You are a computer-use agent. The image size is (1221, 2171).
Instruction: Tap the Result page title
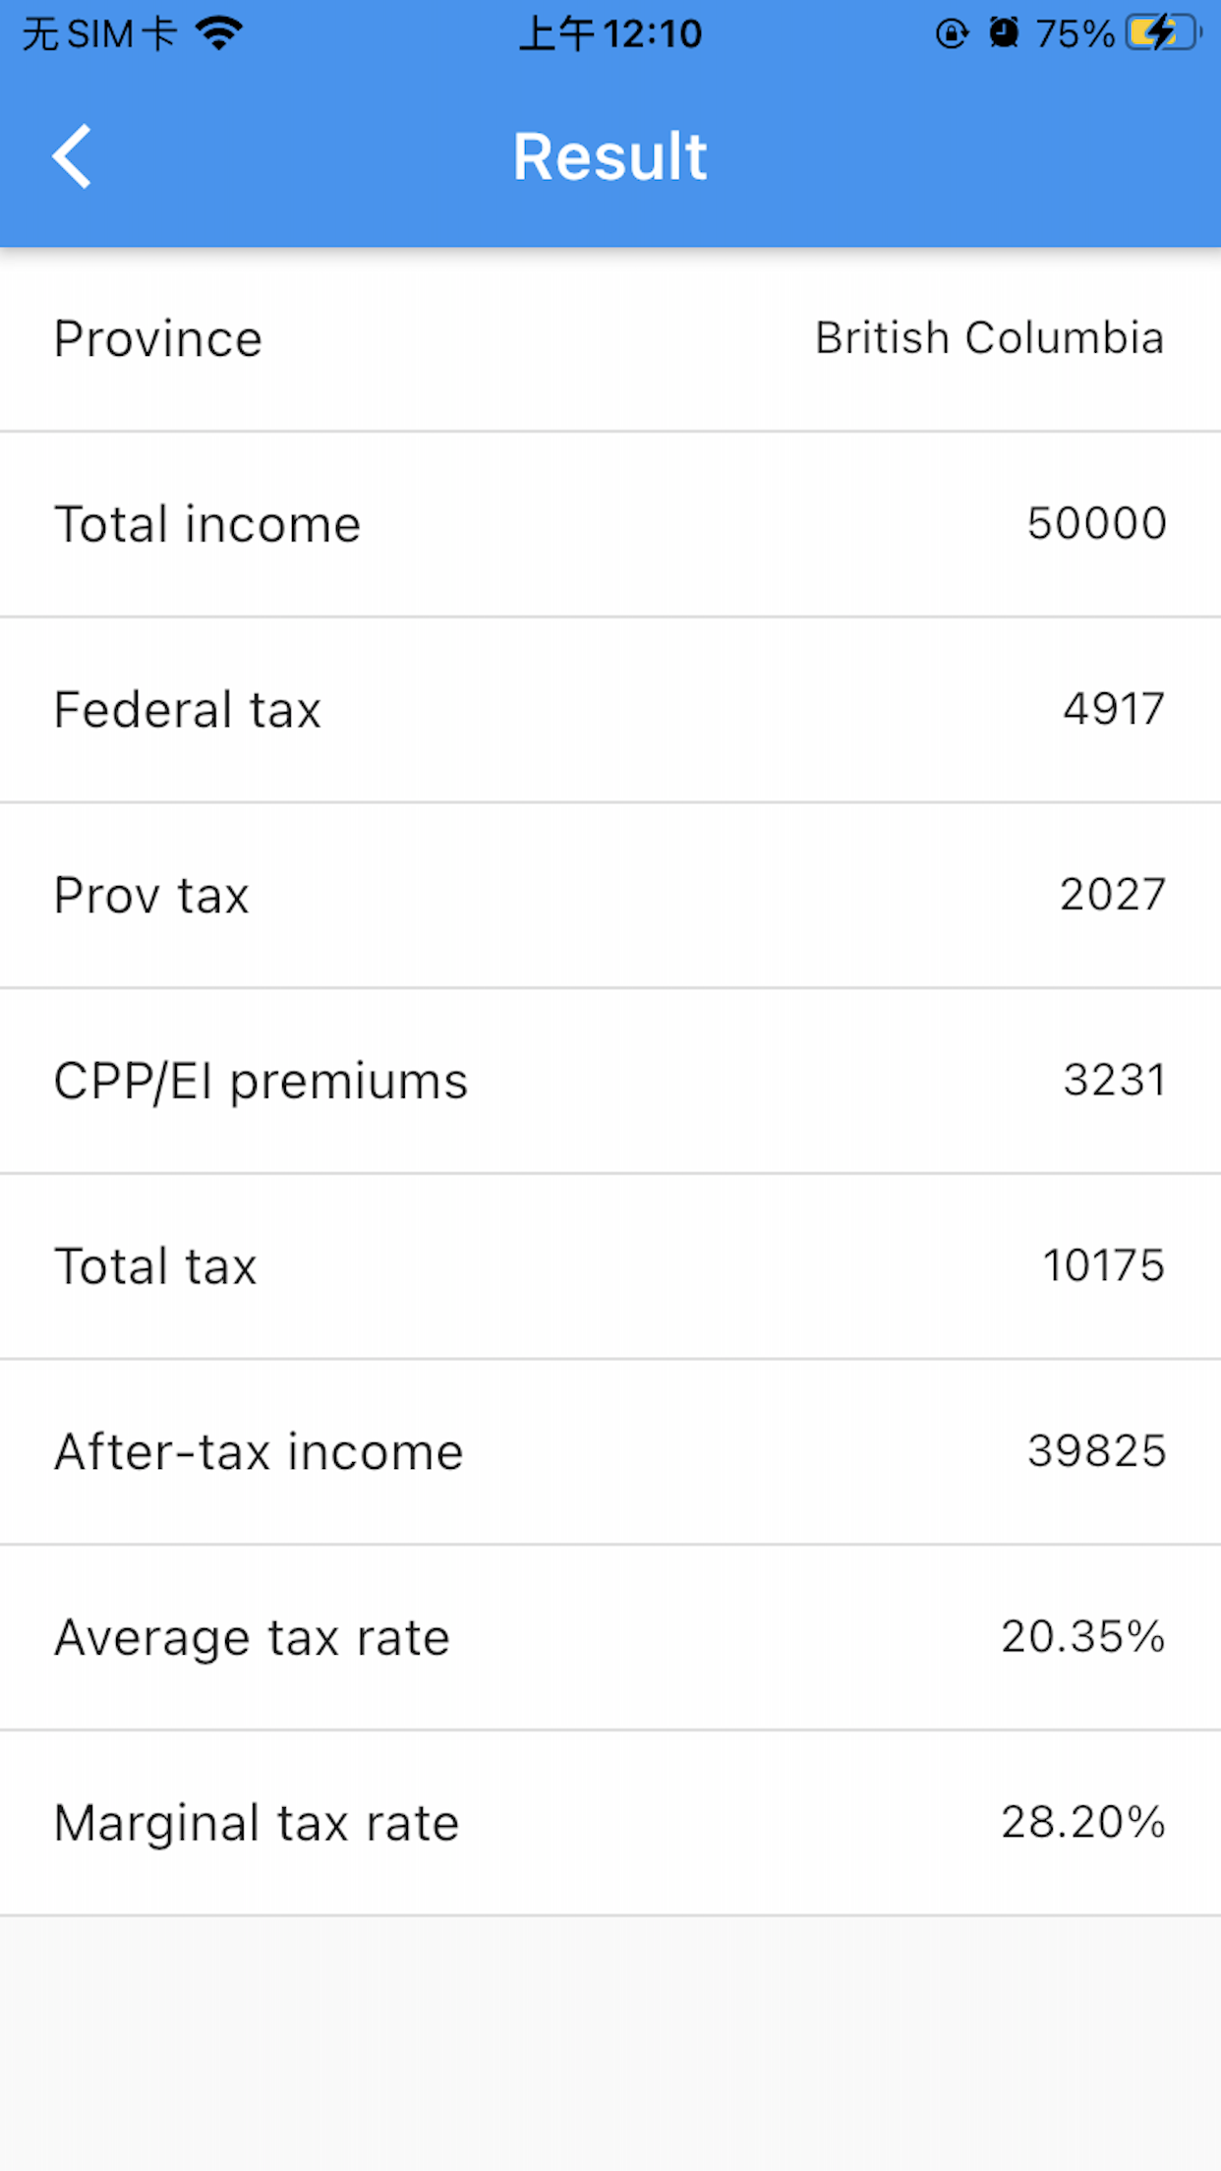tap(610, 156)
